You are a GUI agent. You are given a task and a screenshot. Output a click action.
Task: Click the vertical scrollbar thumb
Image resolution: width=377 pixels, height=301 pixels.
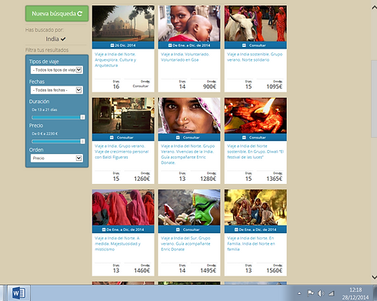374,99
